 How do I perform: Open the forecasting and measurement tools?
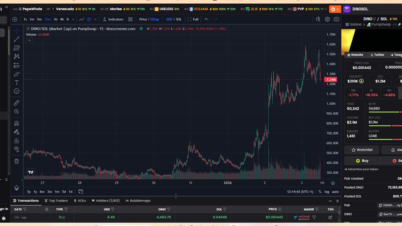[16, 65]
